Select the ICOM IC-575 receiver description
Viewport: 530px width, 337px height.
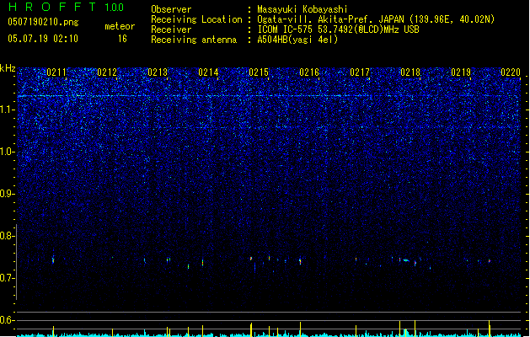339,29
